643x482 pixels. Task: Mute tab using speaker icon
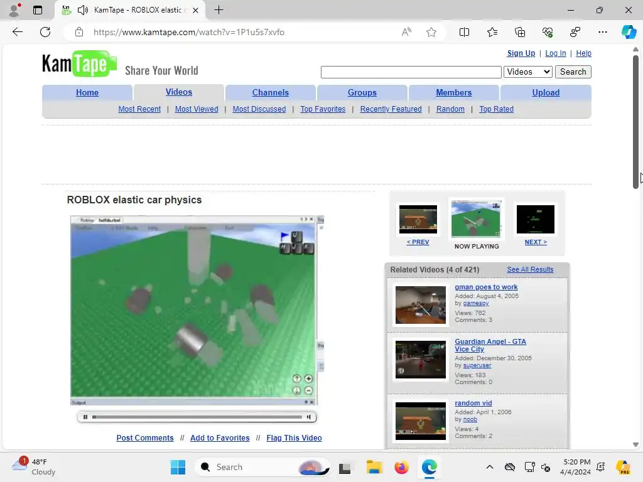coord(82,10)
